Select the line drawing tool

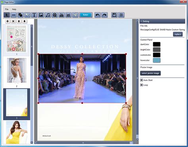13,15
